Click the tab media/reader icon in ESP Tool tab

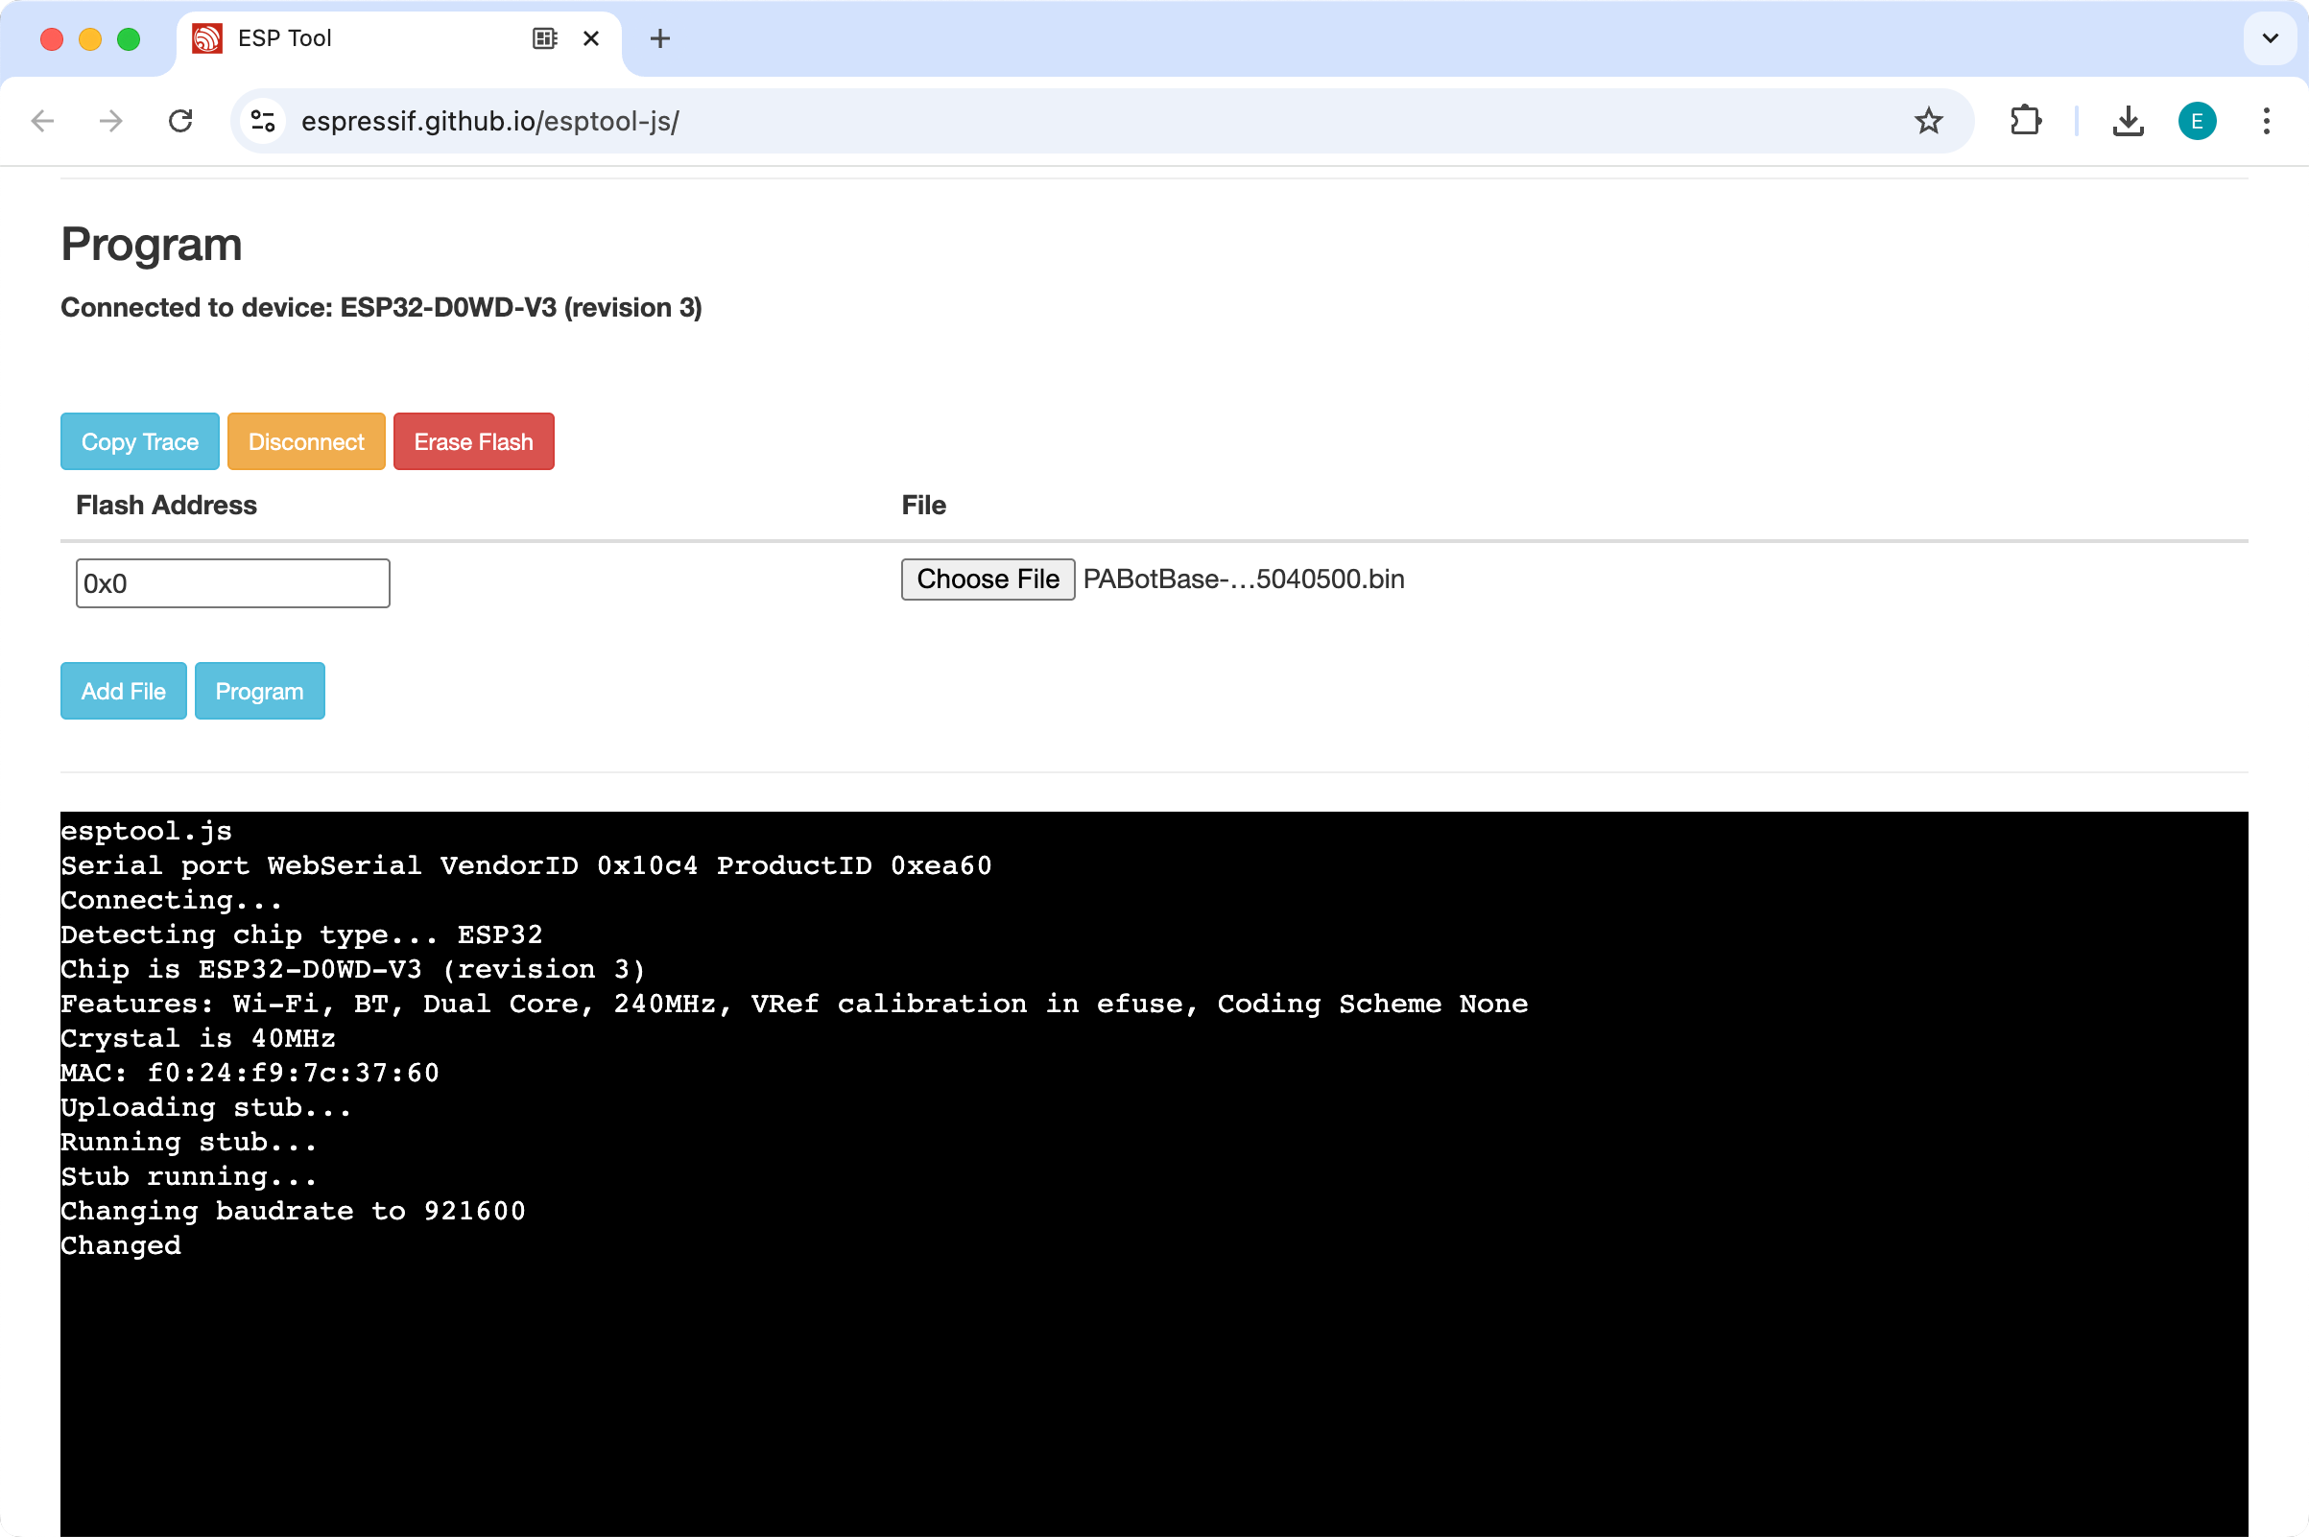pos(545,39)
